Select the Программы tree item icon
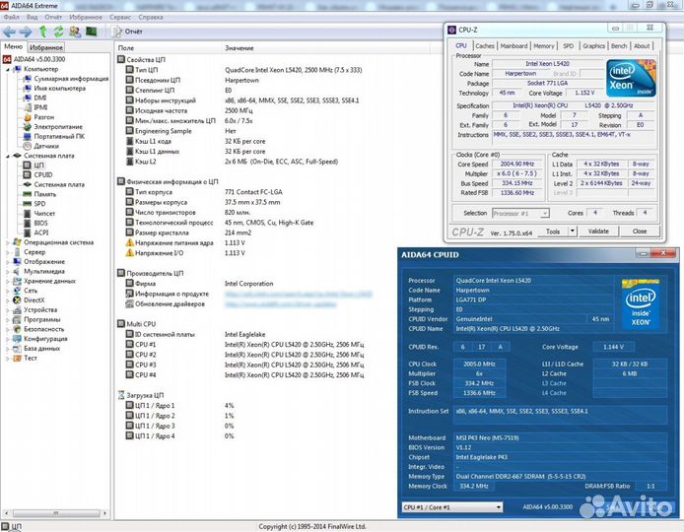This screenshot has width=684, height=532. (x=17, y=319)
